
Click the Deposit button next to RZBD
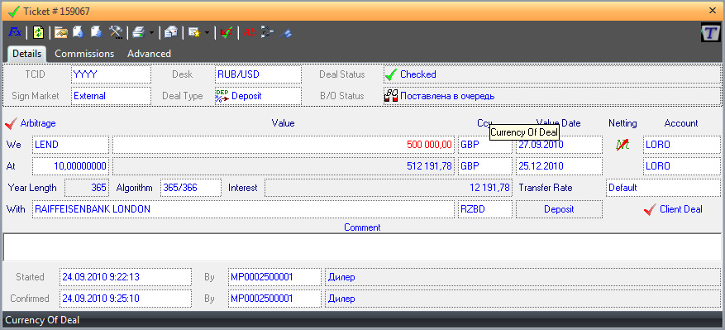click(x=559, y=209)
